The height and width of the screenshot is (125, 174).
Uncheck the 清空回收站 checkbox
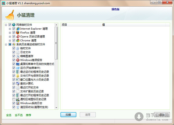[14, 107]
